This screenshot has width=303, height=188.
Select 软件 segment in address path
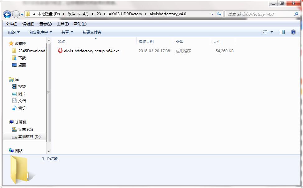point(71,14)
